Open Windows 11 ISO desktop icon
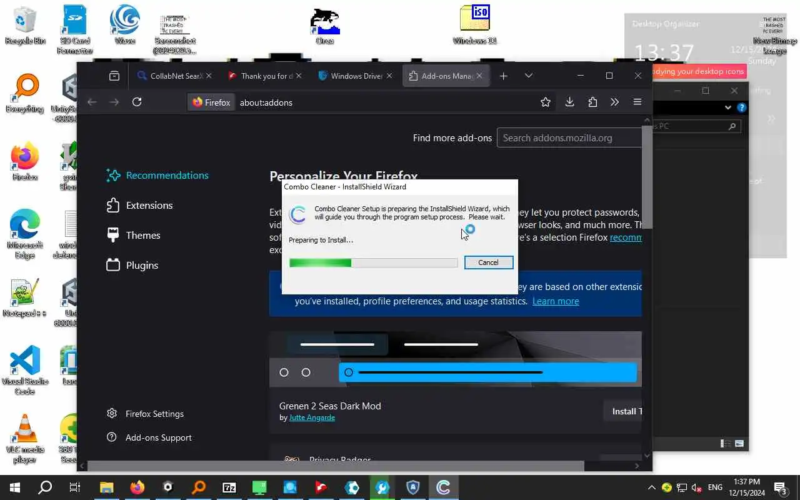The height and width of the screenshot is (500, 800). [x=475, y=25]
